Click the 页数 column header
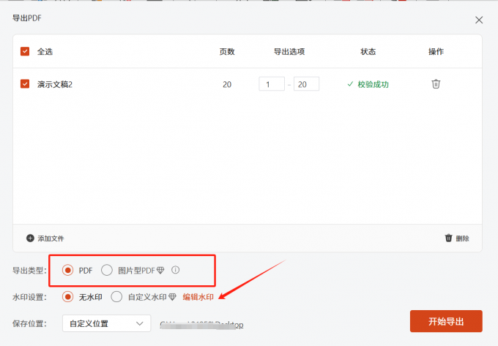This screenshot has height=346, width=498. point(227,52)
